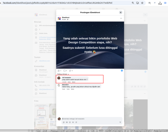Viewport: 168px width, 132px height.
Task: Click the Selalu buka hours row in Rincian
Action: coord(43,33)
